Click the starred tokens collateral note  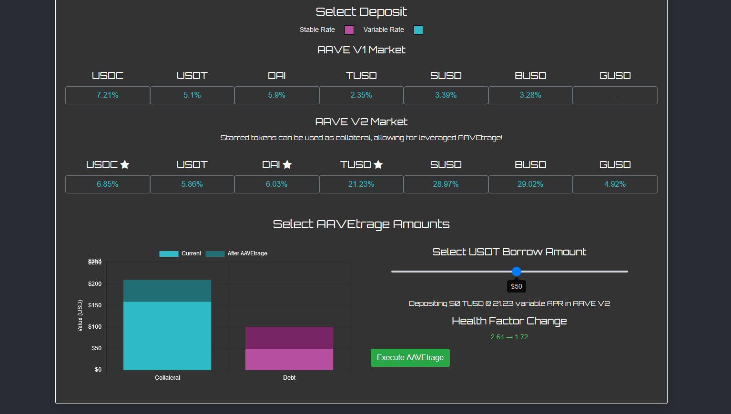point(361,138)
